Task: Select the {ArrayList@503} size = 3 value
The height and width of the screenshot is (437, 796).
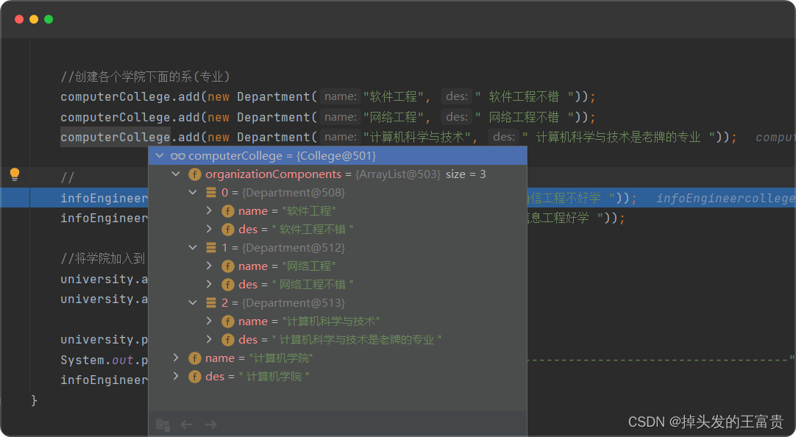Action: click(x=420, y=174)
